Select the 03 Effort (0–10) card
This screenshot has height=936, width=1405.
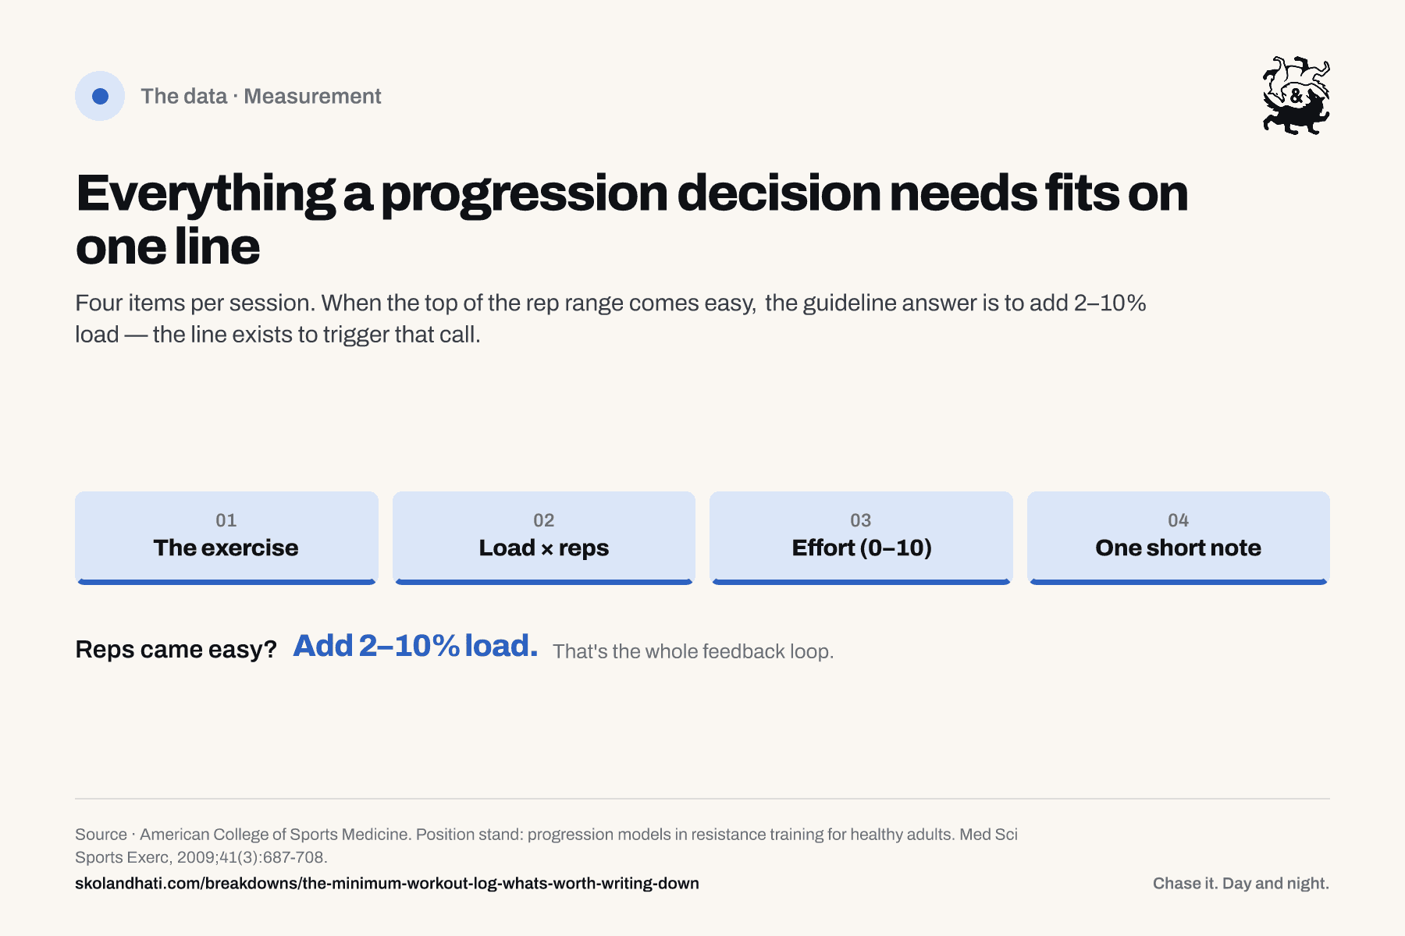click(861, 537)
